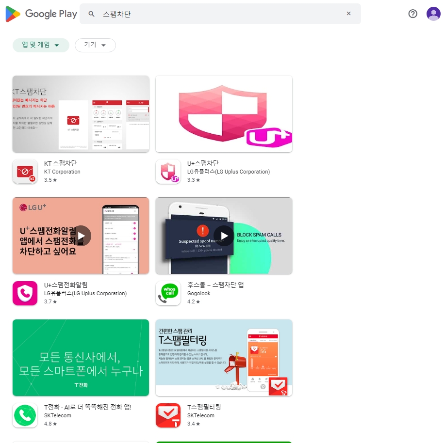Screen dimensions: 445x443
Task: Play the 후스콜 promo video
Action: click(224, 236)
